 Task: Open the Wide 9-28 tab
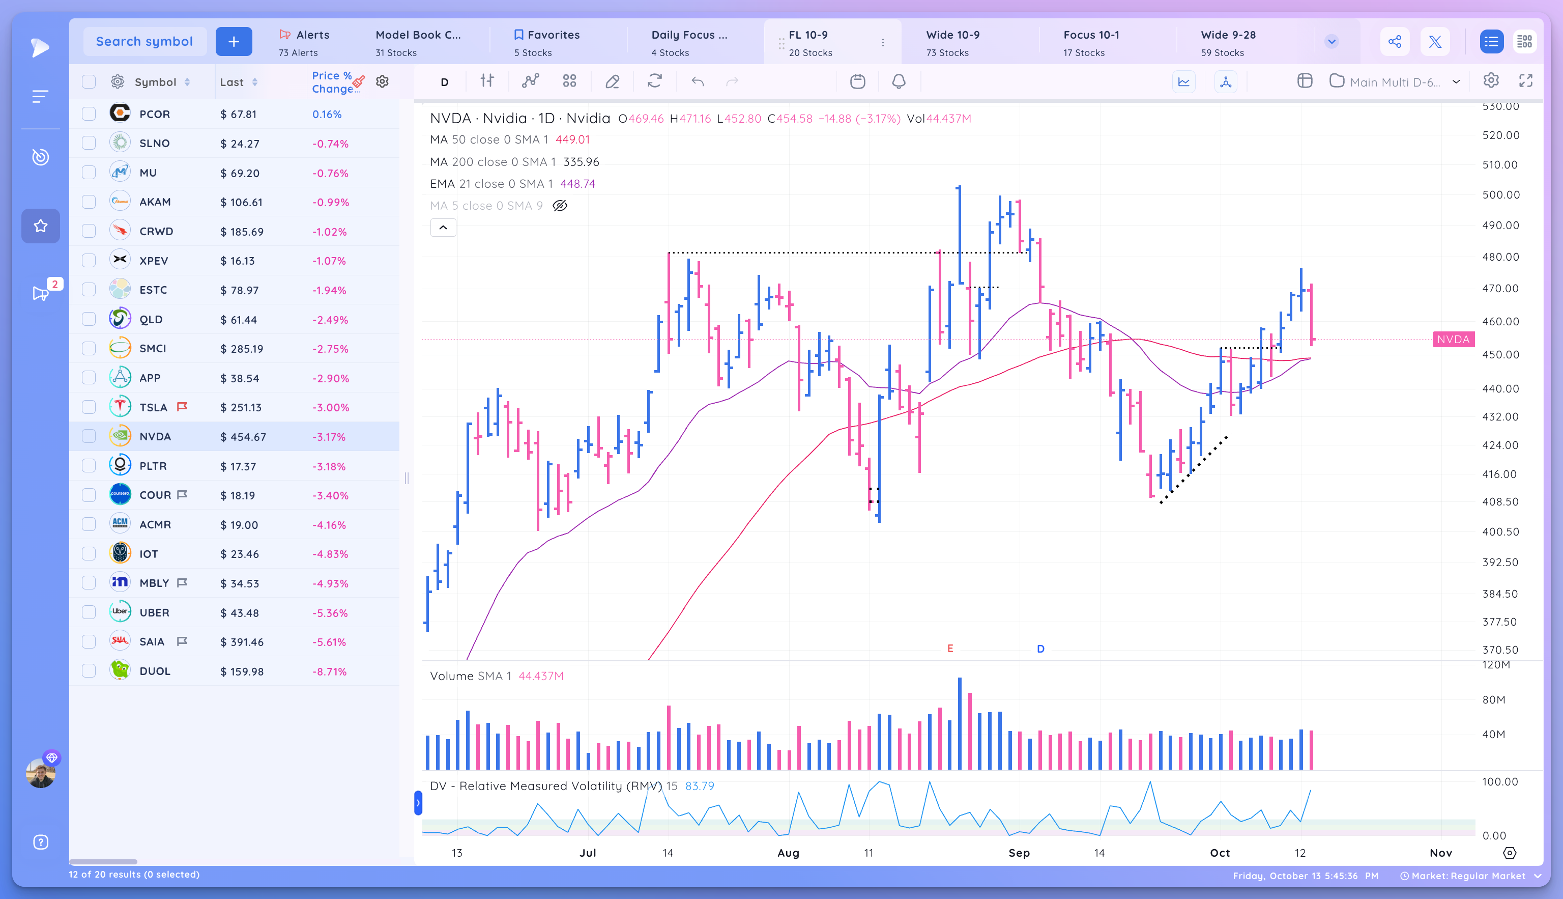click(x=1228, y=43)
